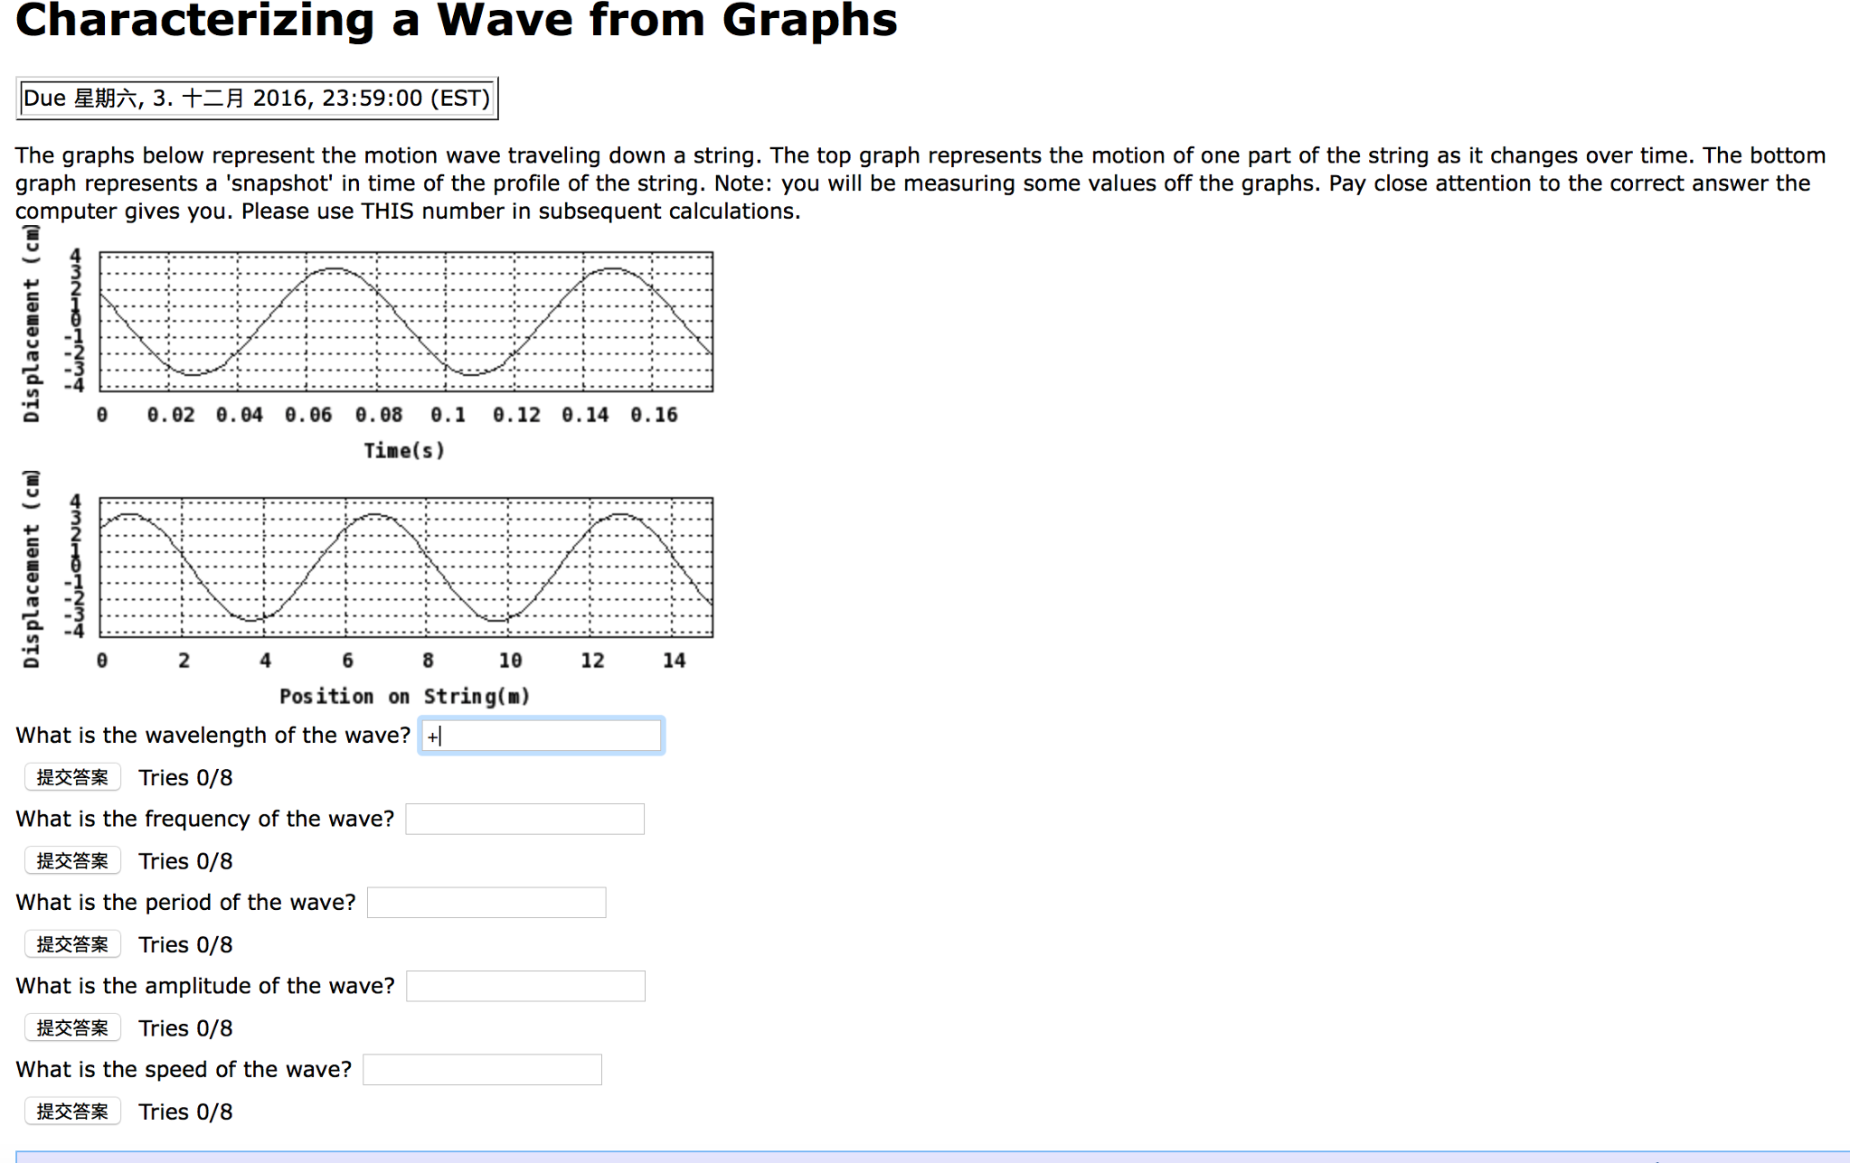Submit the wavelength answer

[72, 776]
